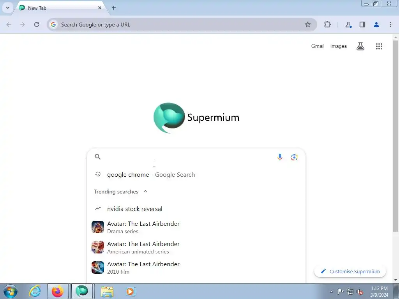
Task: Open the taskbar clock showing 1:12 PM
Action: (x=379, y=292)
